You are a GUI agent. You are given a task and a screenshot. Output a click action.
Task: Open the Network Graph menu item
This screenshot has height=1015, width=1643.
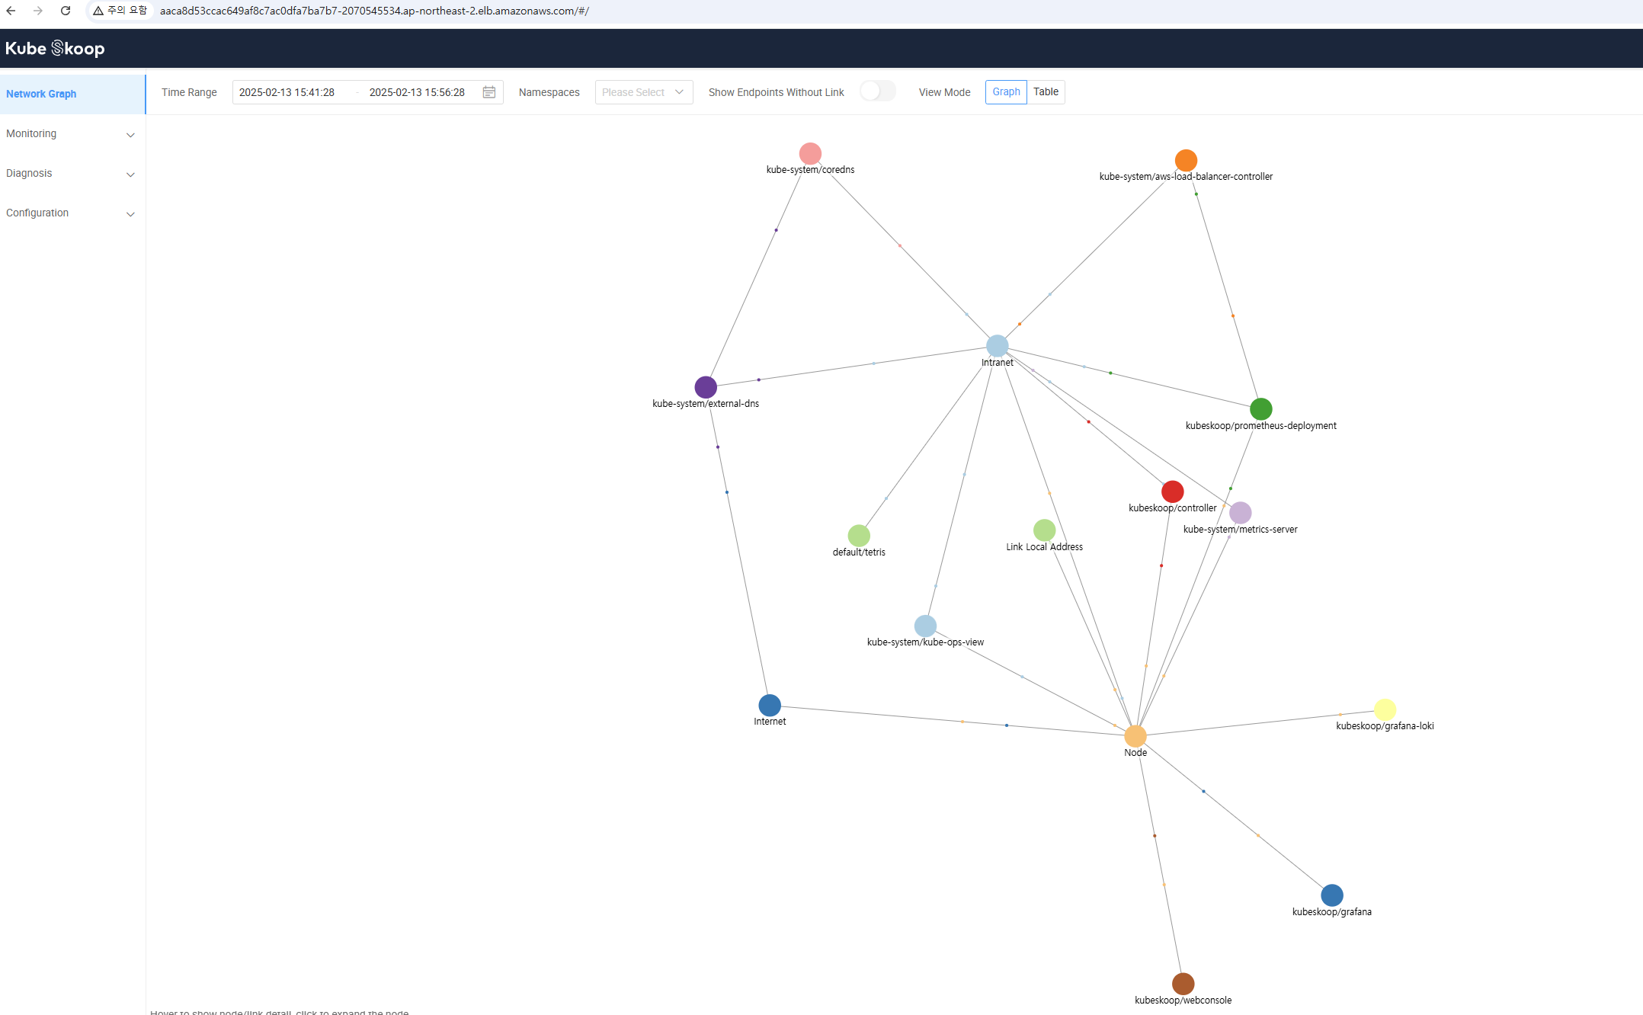pyautogui.click(x=41, y=94)
